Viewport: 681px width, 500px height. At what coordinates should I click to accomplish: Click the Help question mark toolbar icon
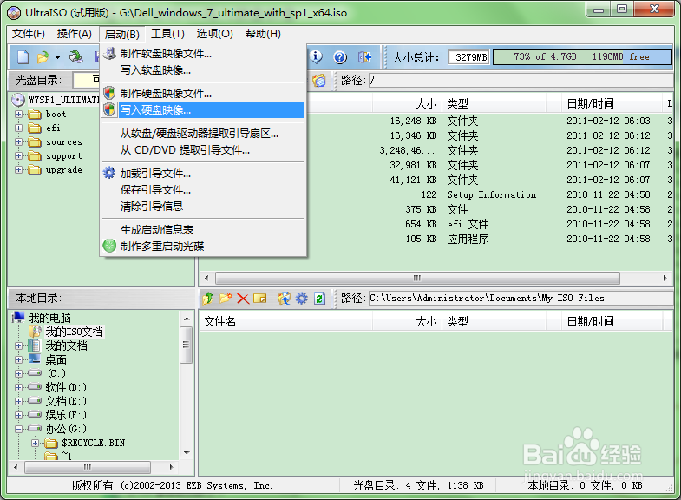click(340, 57)
